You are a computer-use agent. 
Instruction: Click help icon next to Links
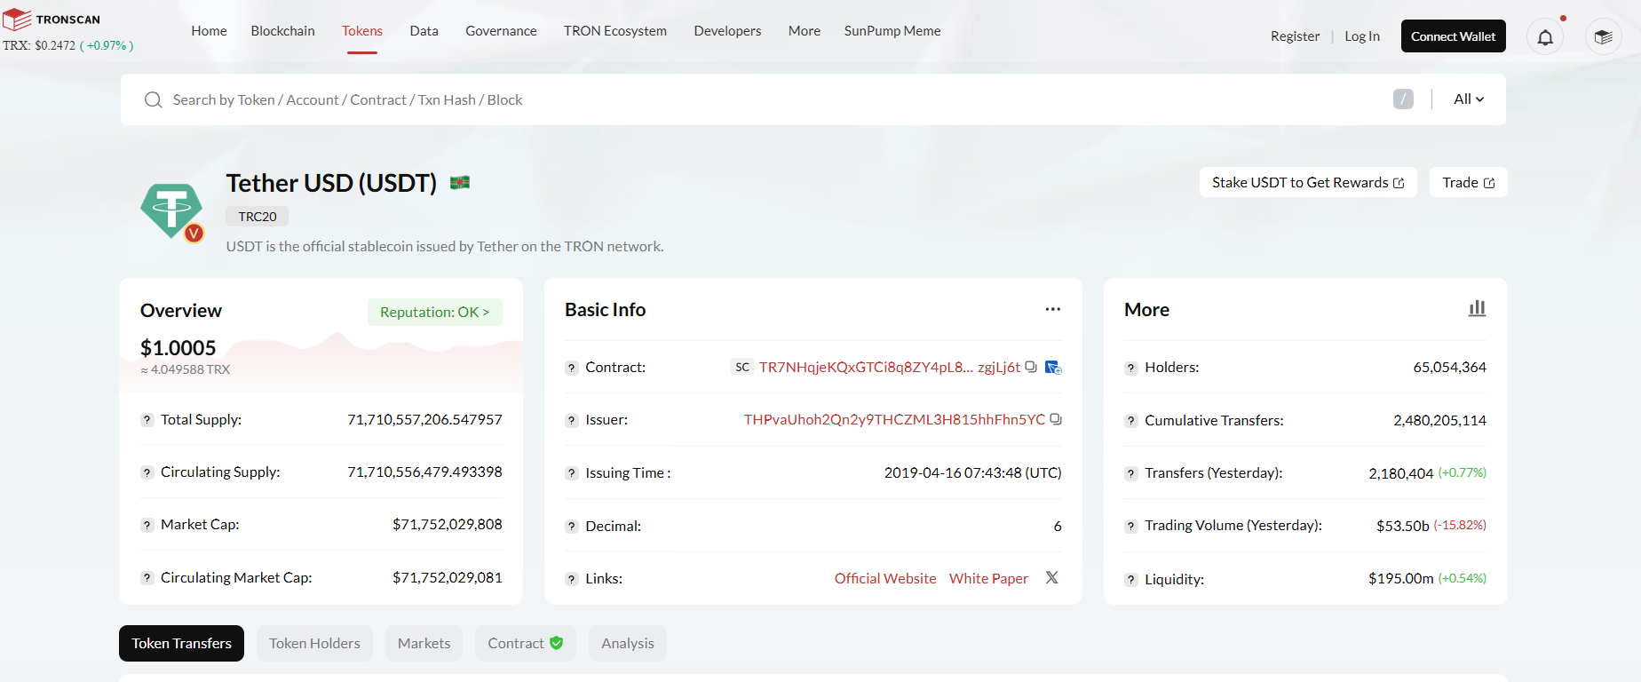pos(572,579)
